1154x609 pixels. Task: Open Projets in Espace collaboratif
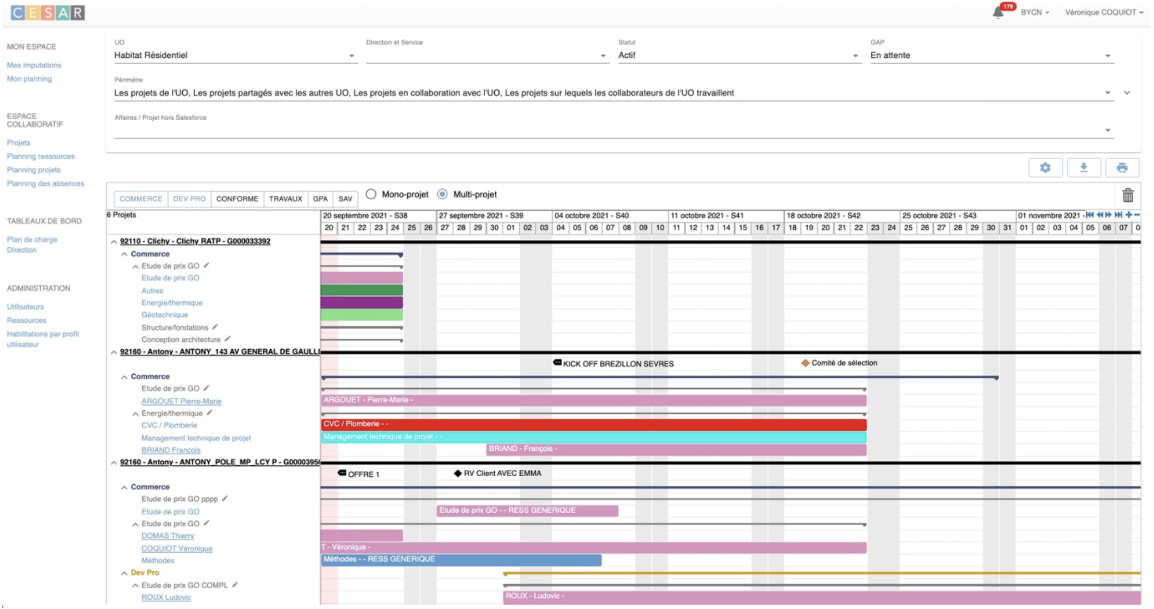pos(18,142)
